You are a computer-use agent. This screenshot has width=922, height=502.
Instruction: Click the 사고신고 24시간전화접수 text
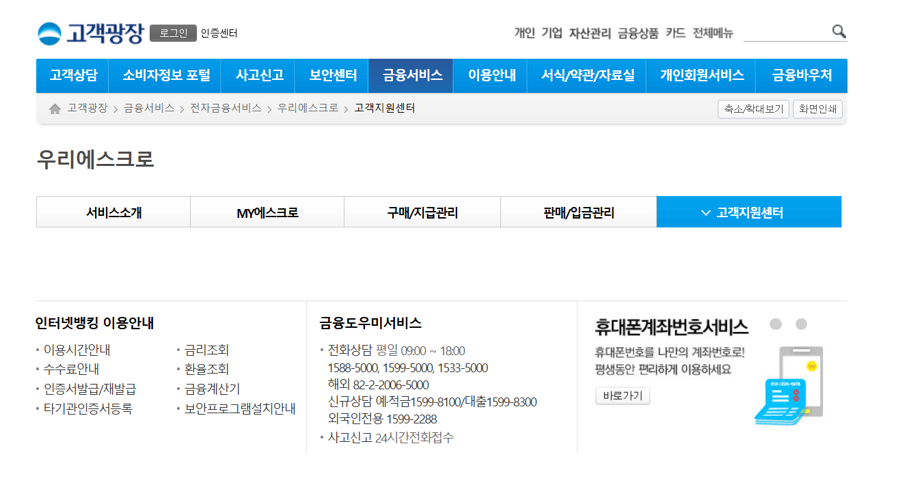(390, 438)
